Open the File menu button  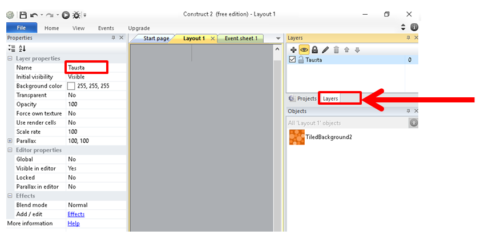point(21,28)
